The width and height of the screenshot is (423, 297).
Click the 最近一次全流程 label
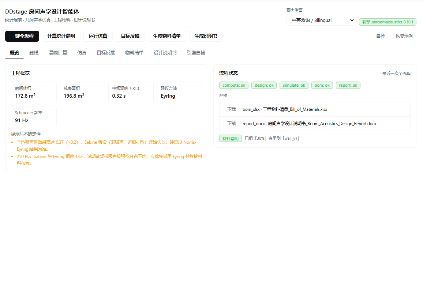point(396,74)
